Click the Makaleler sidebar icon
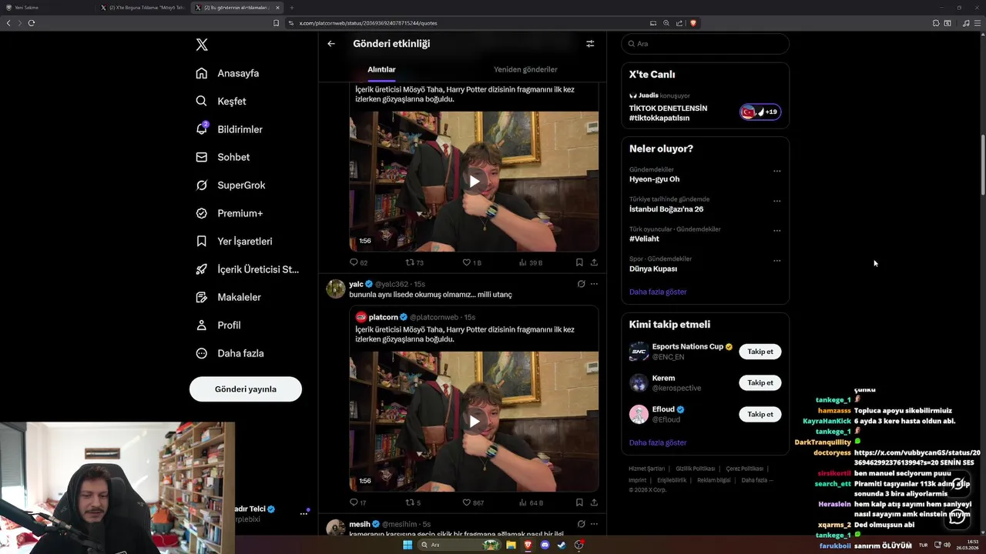The height and width of the screenshot is (554, 986). point(202,297)
